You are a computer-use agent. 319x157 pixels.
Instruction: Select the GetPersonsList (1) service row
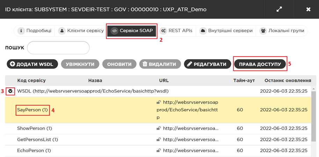point(37,140)
